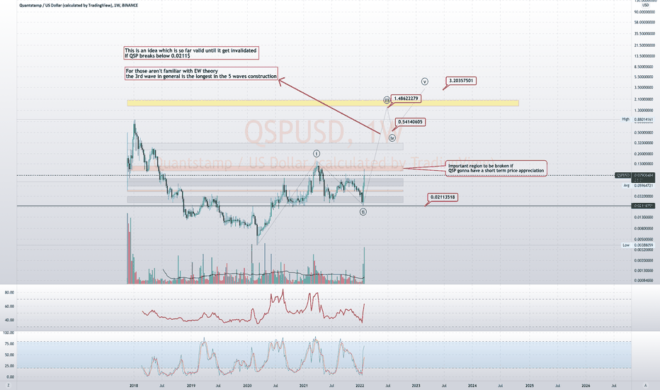The height and width of the screenshot is (390, 660).
Task: Click the dark horizontal-line price tag on axis
Action: (x=643, y=206)
